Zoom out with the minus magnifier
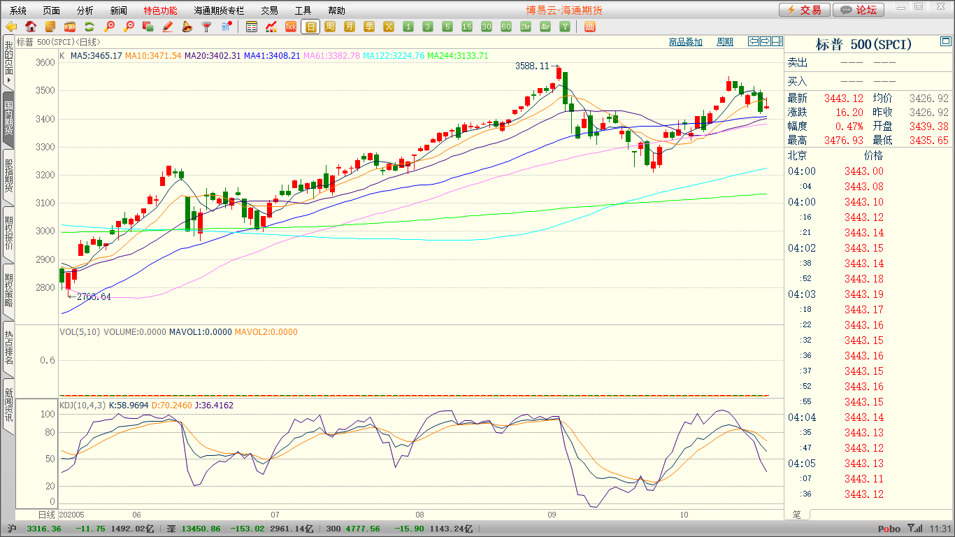This screenshot has height=537, width=955. 129,27
